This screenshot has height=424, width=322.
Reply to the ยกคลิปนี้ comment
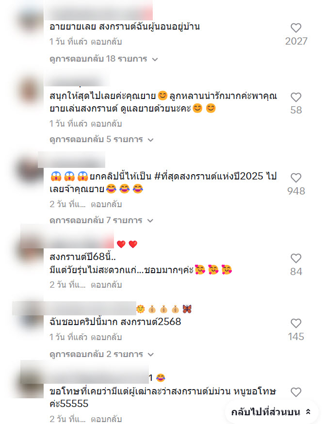(x=106, y=204)
